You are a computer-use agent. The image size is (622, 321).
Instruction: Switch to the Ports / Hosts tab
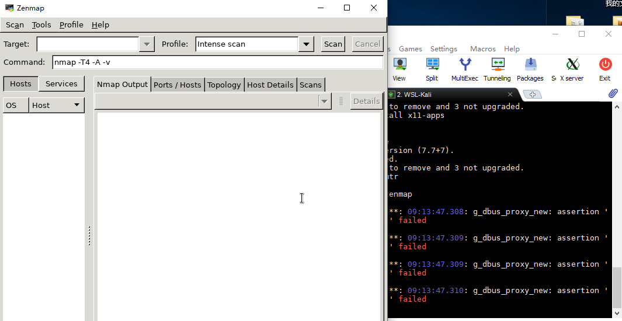click(178, 85)
